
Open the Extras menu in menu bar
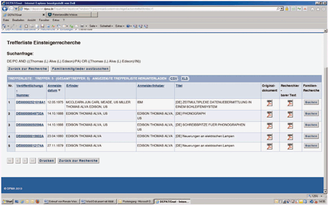coord(56,20)
